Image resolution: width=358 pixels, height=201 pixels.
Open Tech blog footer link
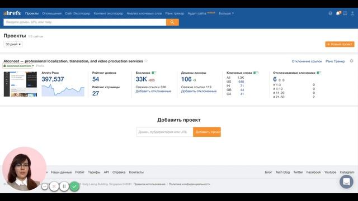pyautogui.click(x=282, y=173)
